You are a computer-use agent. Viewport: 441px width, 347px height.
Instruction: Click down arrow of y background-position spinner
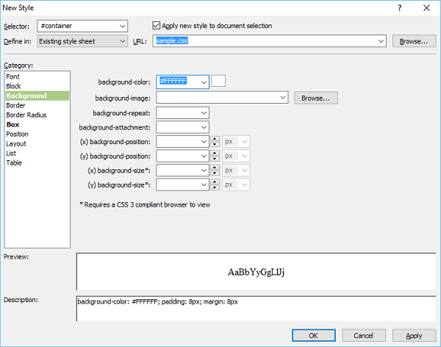coord(215,159)
